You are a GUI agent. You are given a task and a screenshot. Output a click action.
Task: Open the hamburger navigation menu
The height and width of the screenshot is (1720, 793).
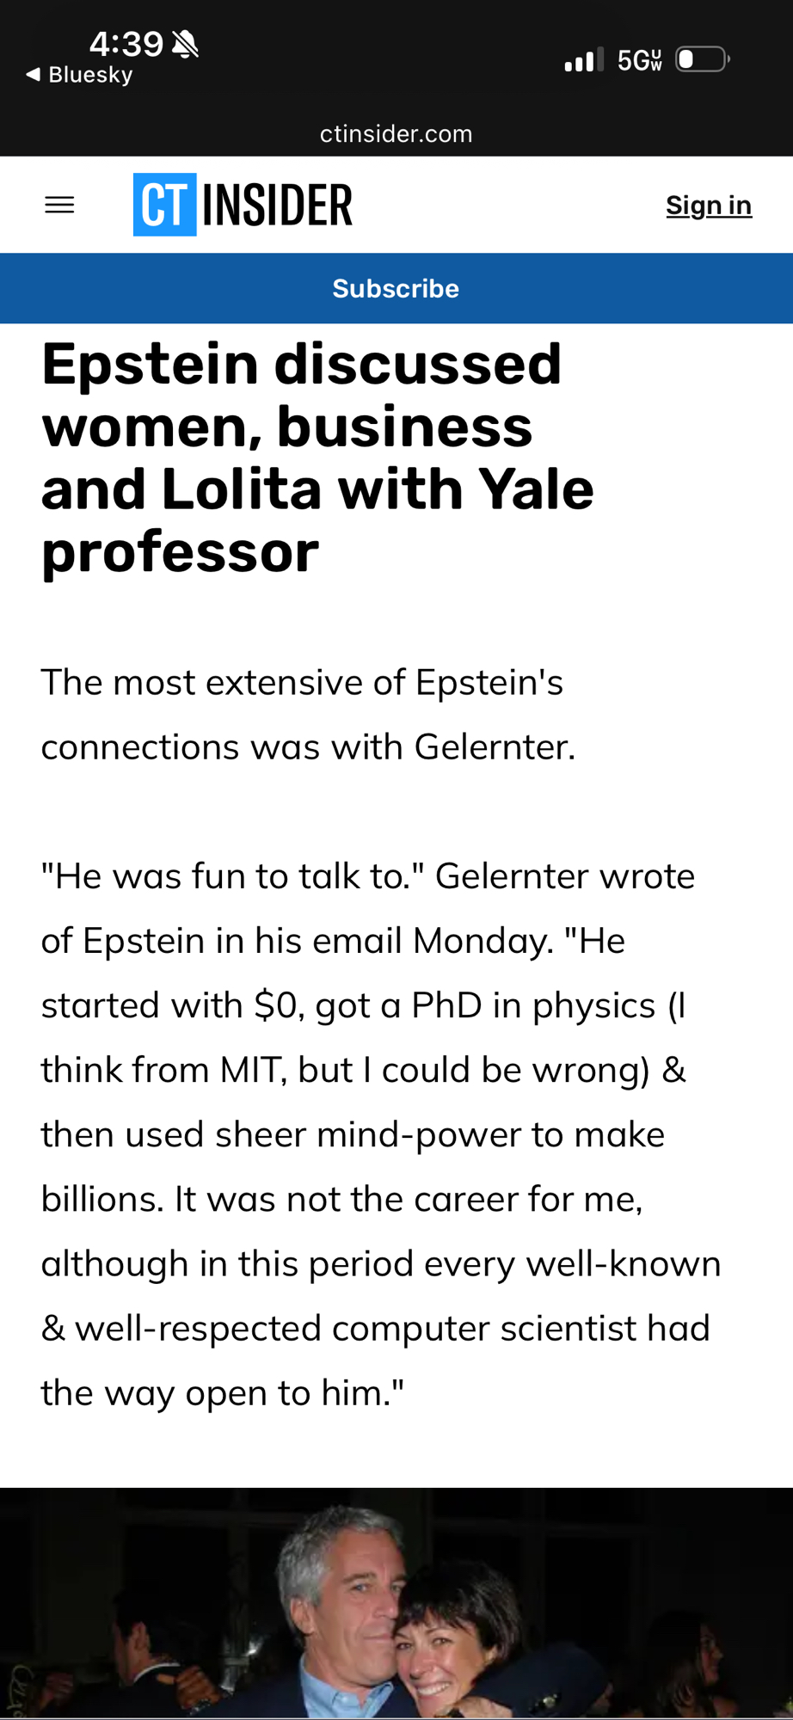pos(59,205)
